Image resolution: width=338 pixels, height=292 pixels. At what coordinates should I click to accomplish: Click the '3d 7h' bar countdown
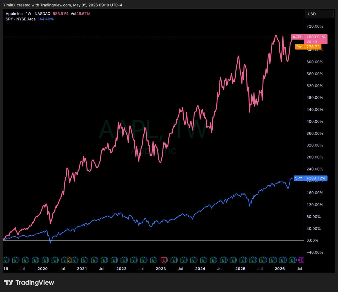[312, 41]
